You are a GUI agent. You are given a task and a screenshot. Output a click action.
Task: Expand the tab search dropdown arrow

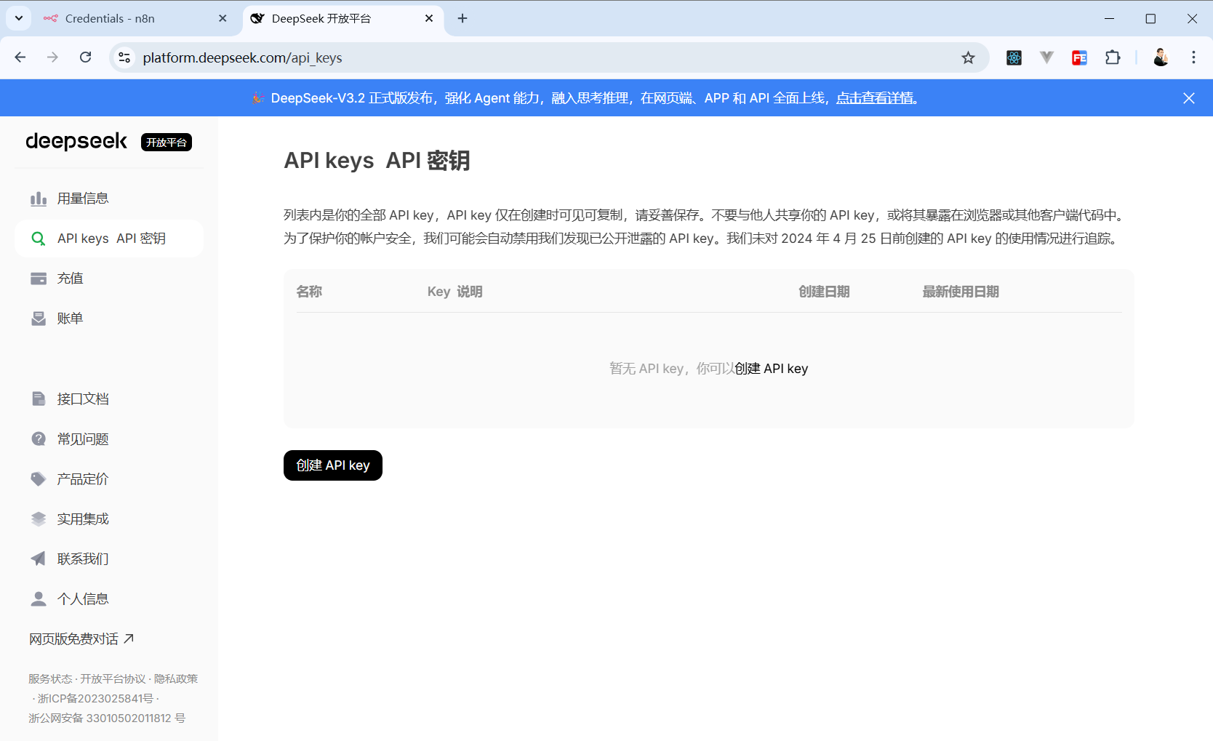coord(19,18)
